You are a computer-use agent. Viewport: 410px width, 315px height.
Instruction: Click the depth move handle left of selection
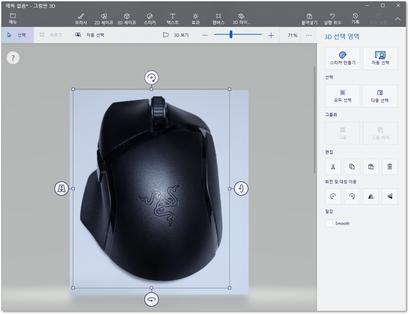pos(61,188)
